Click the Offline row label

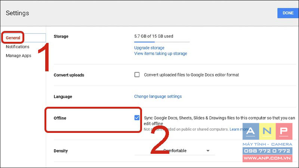click(60, 118)
